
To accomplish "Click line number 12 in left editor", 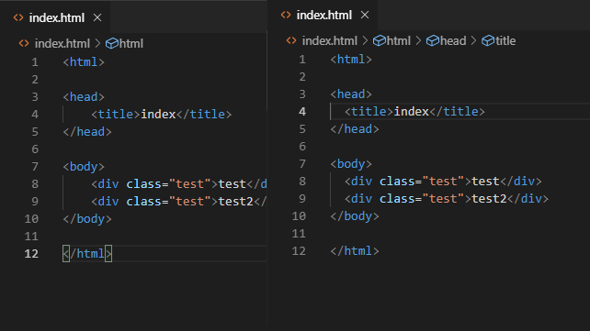I will (31, 254).
